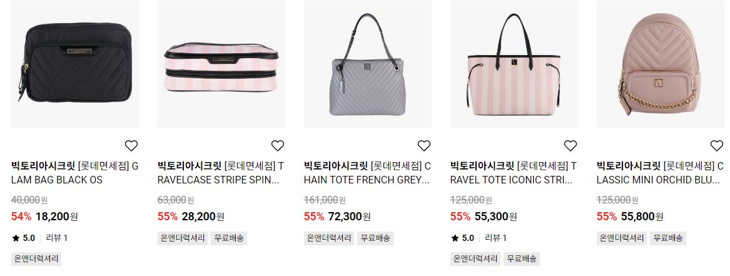
Task: Open 리뷰 1 review link for Travel Tote
Action: coord(496,238)
